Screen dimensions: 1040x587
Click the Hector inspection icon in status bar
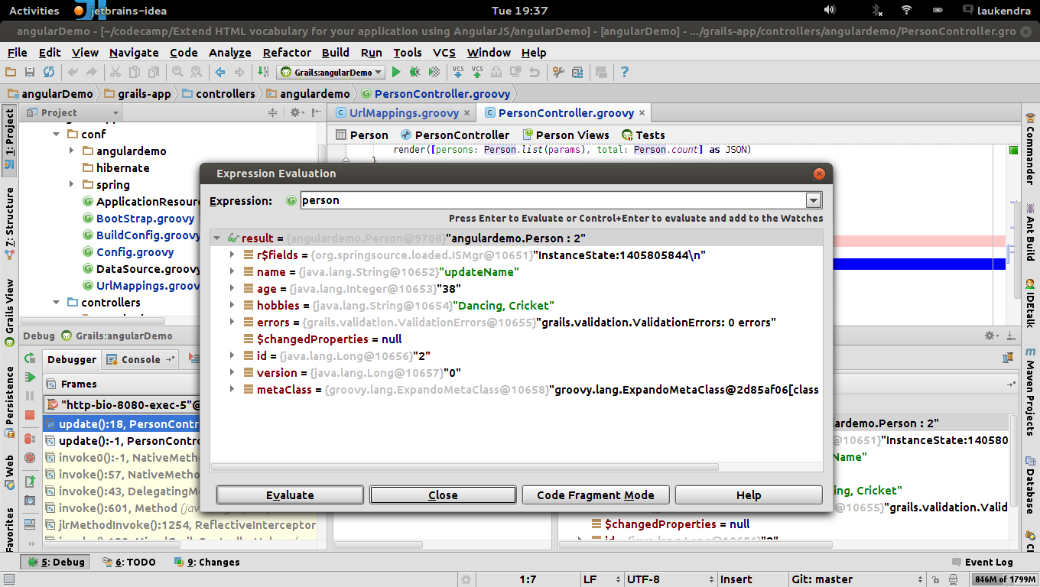[x=953, y=579]
